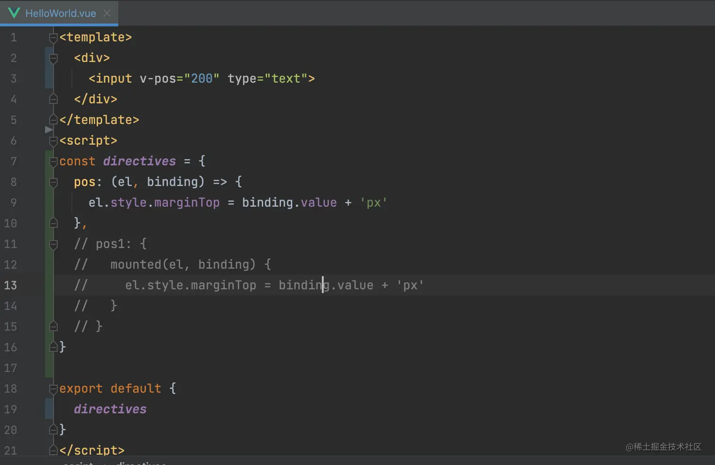
Task: Toggle the fold end marker at </template>
Action: 53,120
